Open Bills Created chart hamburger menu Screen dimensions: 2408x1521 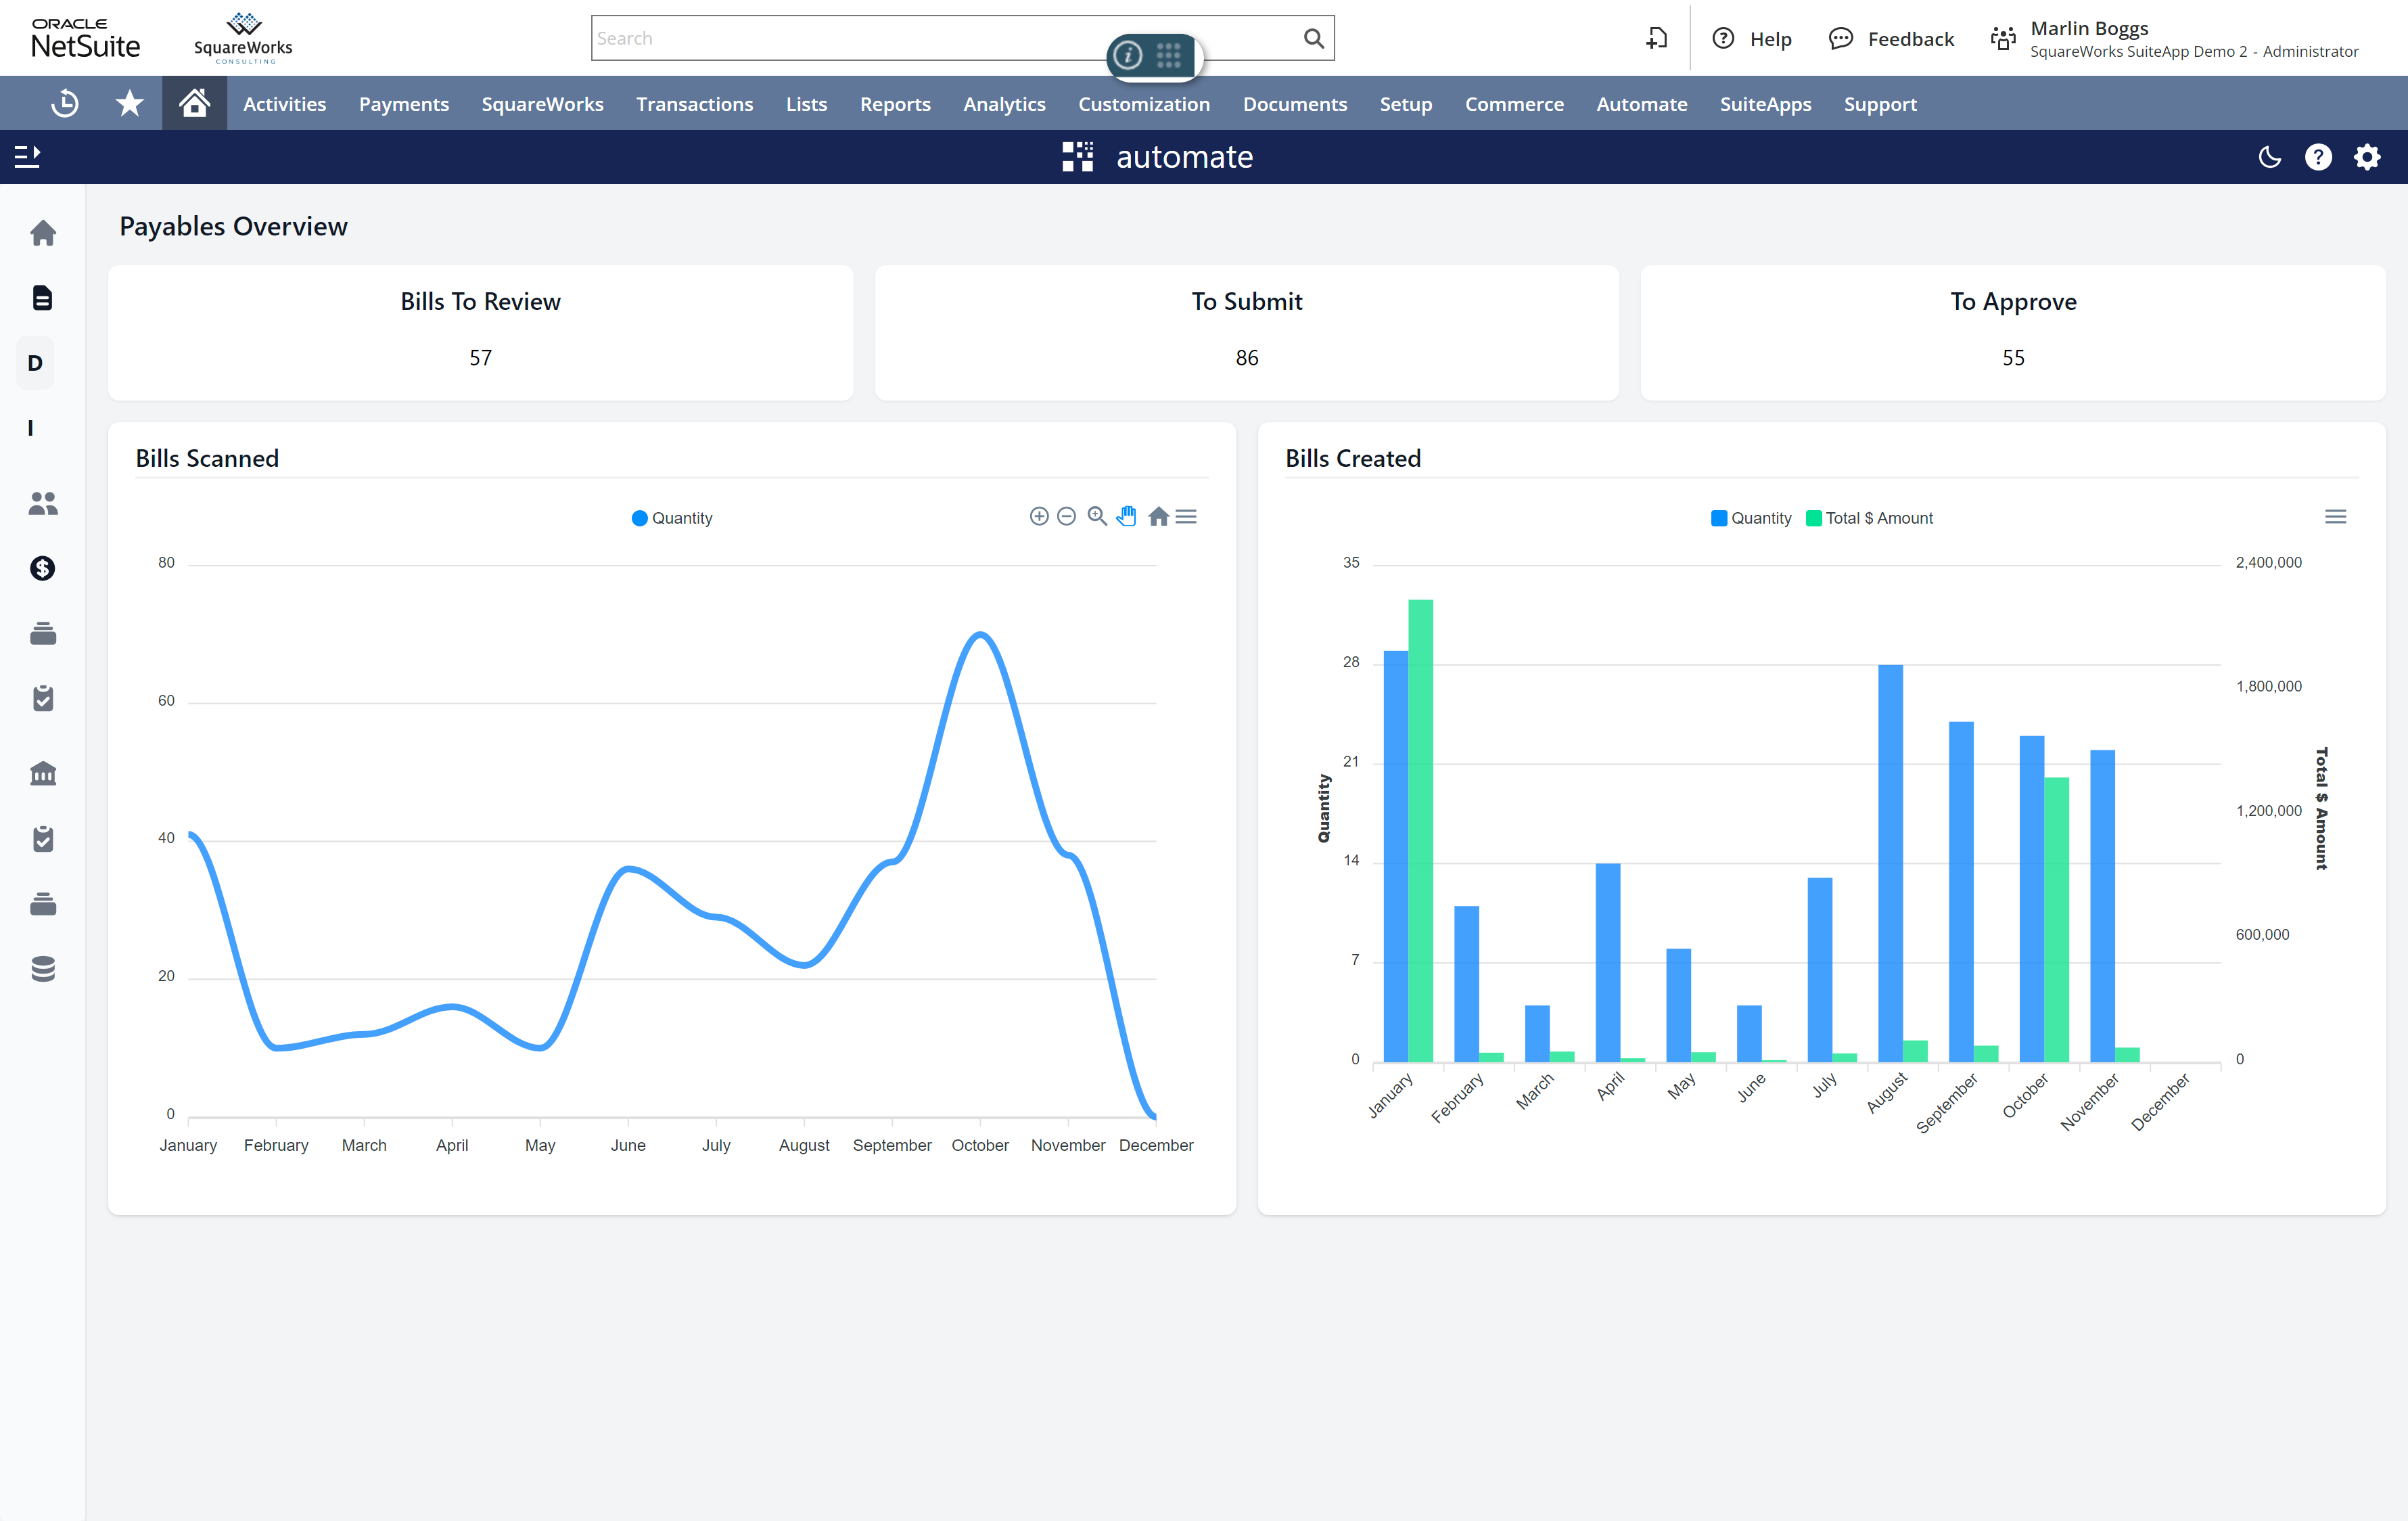point(2335,516)
